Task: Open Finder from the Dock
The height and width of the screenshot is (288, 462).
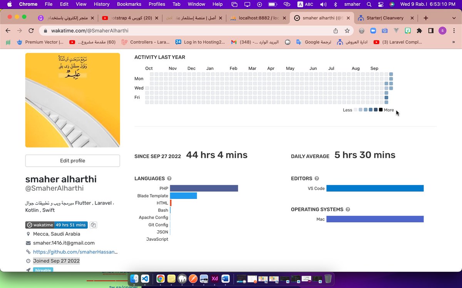Action: pos(134,279)
